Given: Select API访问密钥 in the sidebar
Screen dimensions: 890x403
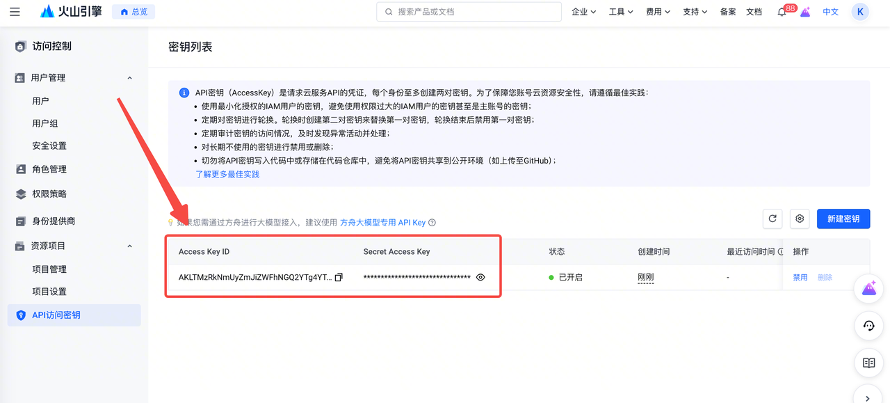Looking at the screenshot, I should point(74,315).
